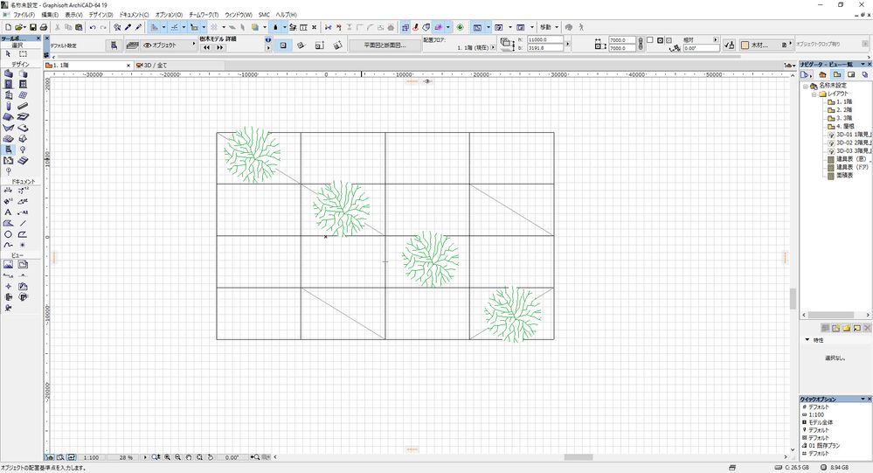Click the Zoom out magnifier icon
Image resolution: width=873 pixels, height=473 pixels.
pos(177,457)
